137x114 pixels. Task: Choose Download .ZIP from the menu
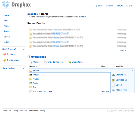pyautogui.click(x=122, y=80)
